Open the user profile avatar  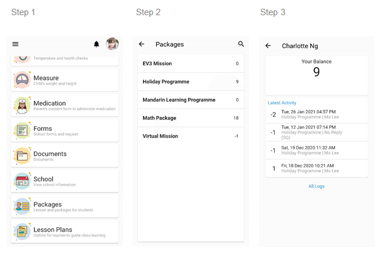coord(112,44)
